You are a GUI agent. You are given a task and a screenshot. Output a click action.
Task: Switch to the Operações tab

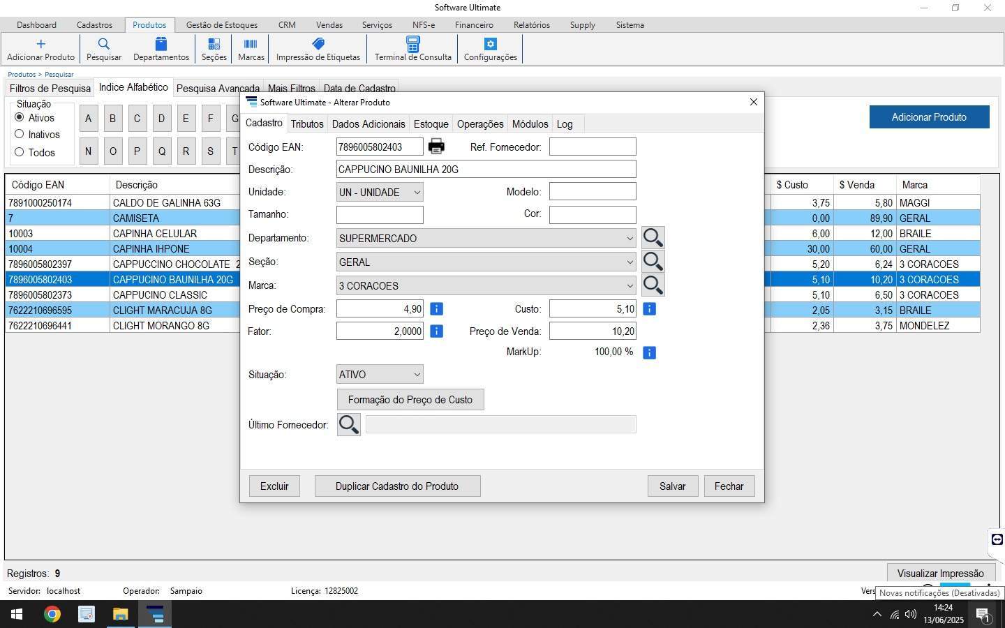tap(480, 124)
